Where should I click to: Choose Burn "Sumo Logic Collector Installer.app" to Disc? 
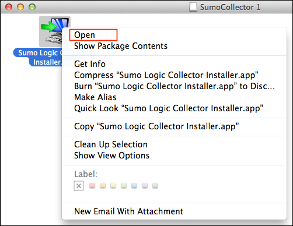(x=174, y=86)
